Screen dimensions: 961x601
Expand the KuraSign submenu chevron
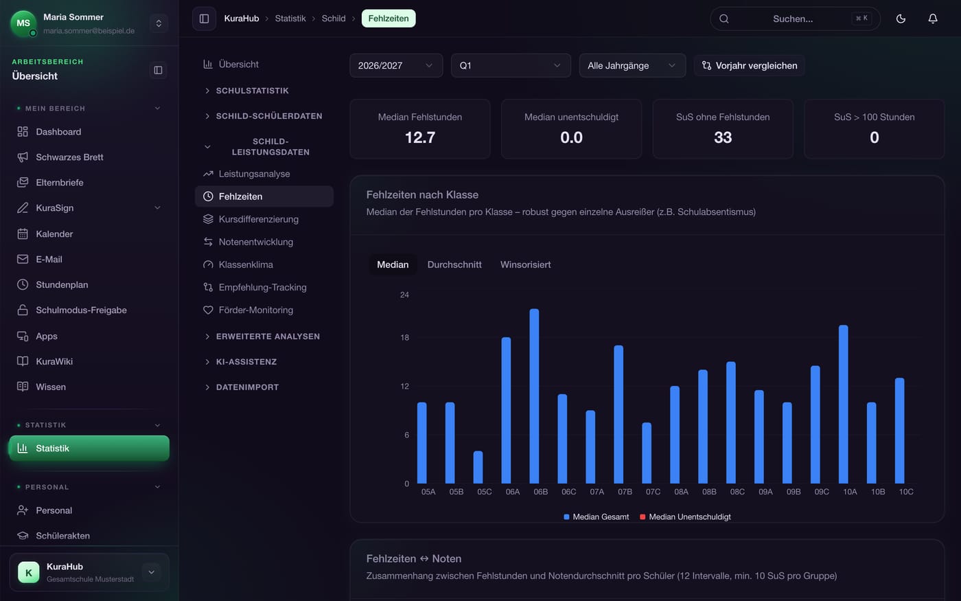click(157, 207)
